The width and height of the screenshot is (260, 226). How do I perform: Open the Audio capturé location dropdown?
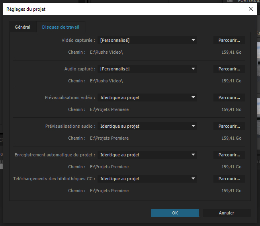click(x=147, y=69)
